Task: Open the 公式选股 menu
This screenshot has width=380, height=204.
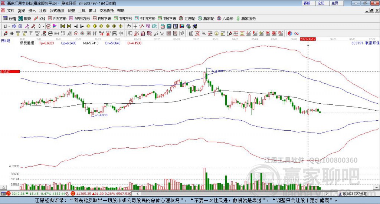Action: click(57, 11)
